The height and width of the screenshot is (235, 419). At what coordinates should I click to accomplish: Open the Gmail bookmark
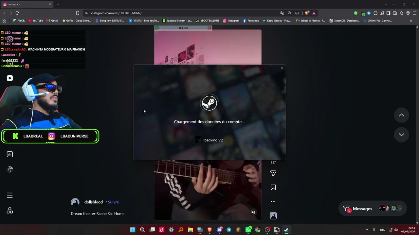52,21
